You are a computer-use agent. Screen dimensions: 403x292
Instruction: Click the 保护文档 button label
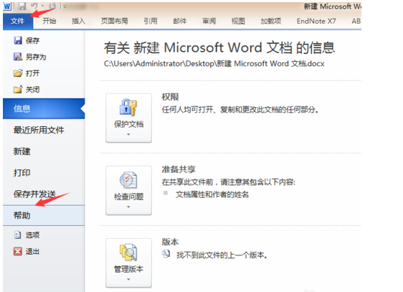(x=129, y=124)
